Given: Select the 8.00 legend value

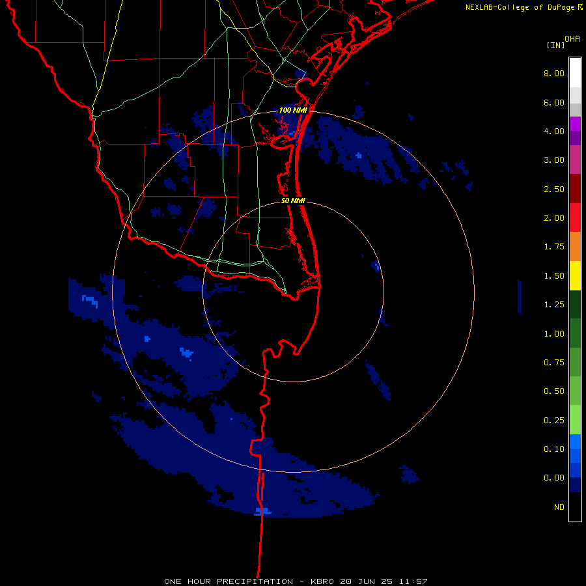Looking at the screenshot, I should [x=554, y=73].
